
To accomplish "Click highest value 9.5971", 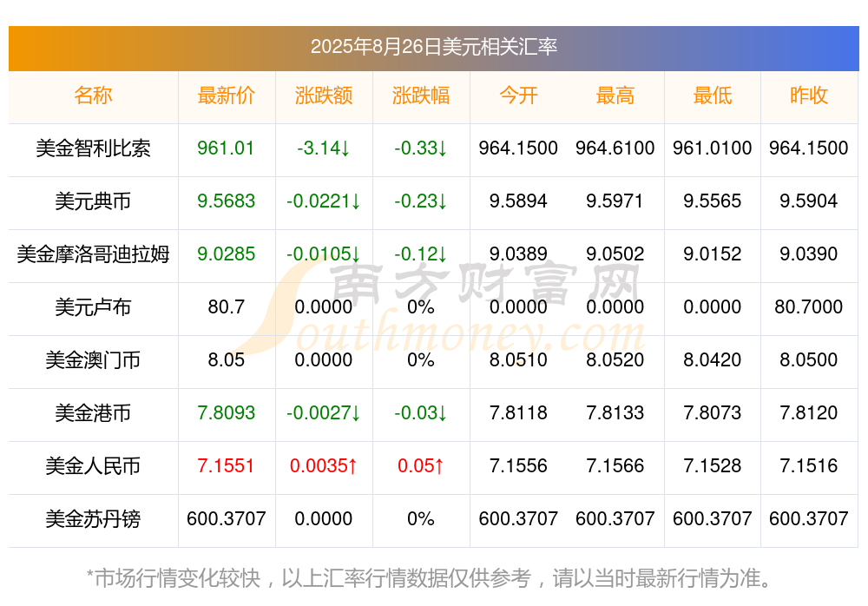I will 615,201.
